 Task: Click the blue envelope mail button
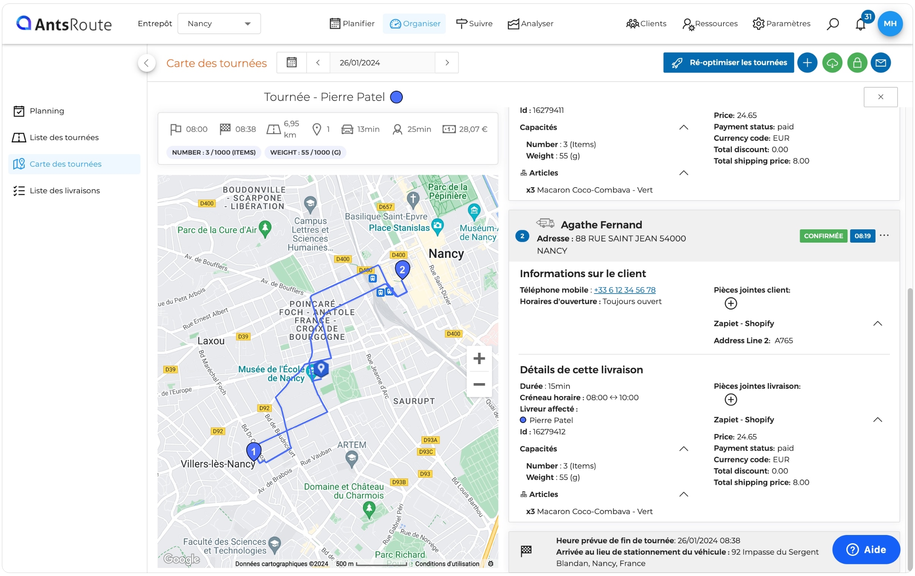point(881,63)
